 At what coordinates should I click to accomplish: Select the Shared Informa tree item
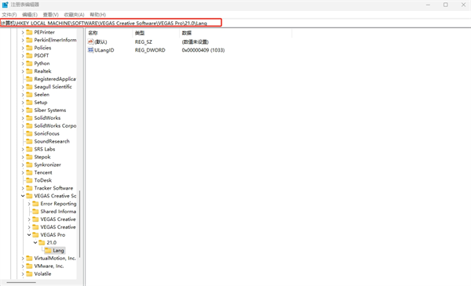[x=58, y=212]
